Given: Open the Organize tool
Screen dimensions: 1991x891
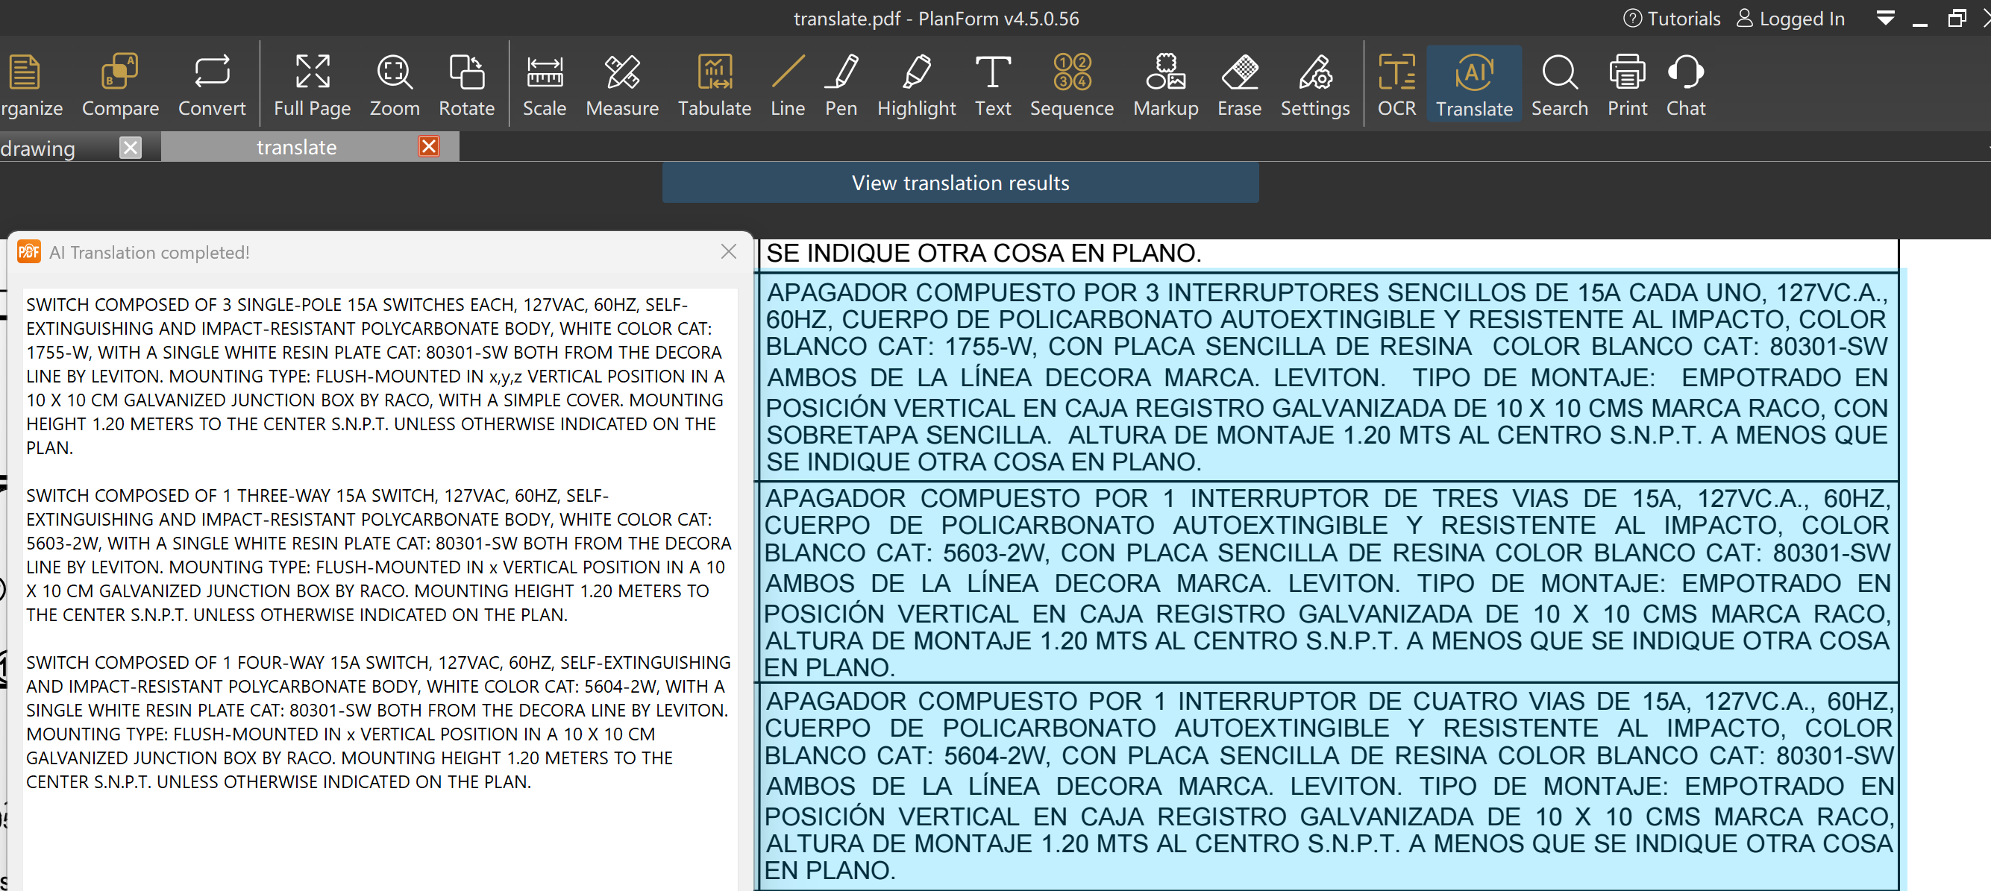Looking at the screenshot, I should point(29,84).
